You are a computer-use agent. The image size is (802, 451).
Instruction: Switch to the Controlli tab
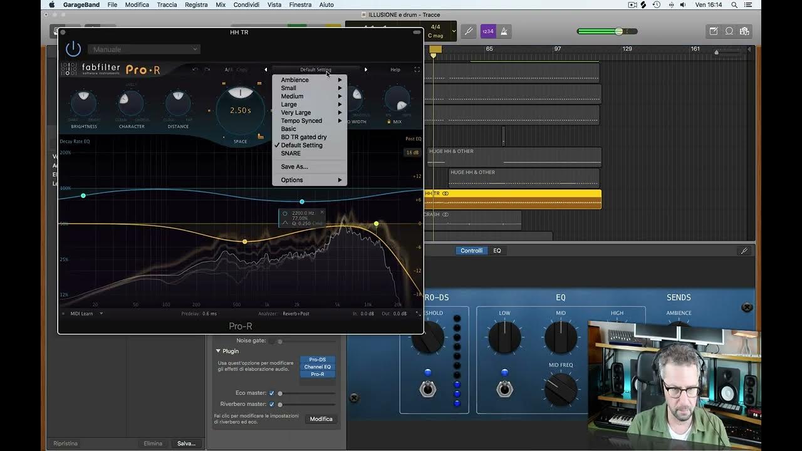pyautogui.click(x=471, y=251)
